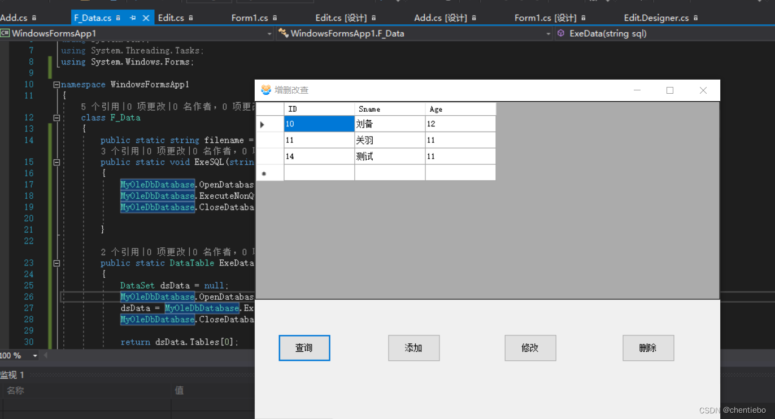Collapse the namespace WindowsFormsApp1 block
Screen dimensions: 775x419
56,85
